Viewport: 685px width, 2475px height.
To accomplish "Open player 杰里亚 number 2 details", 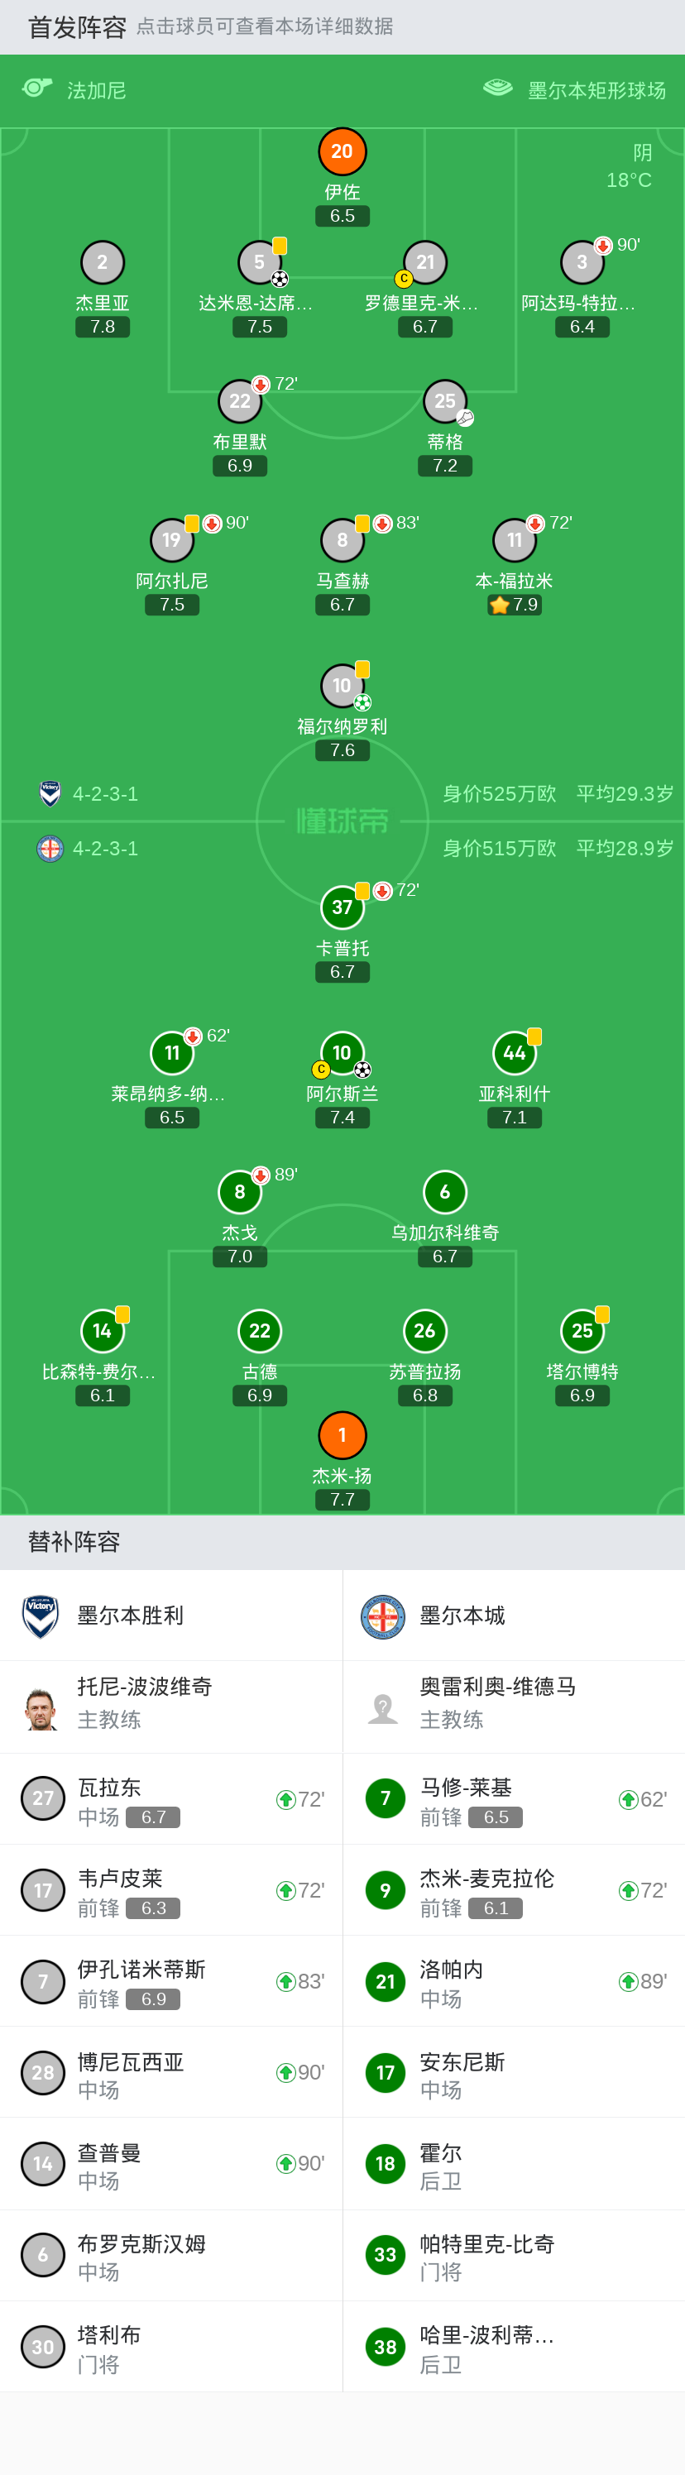I will pyautogui.click(x=102, y=262).
